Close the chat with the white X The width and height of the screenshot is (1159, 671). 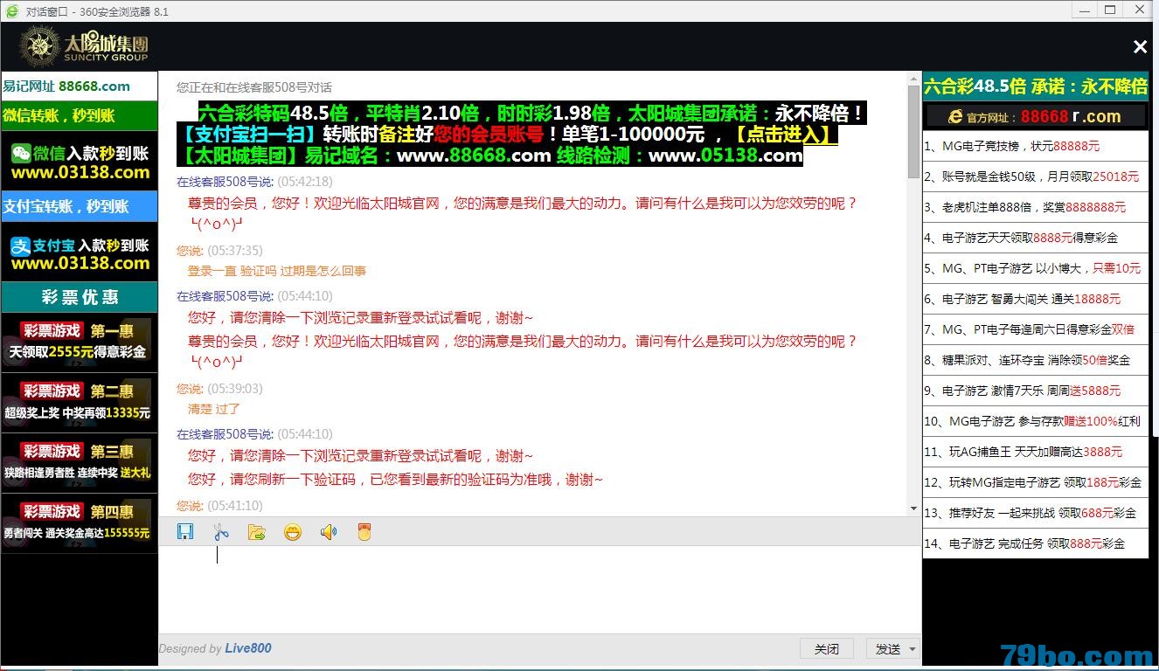1140,47
